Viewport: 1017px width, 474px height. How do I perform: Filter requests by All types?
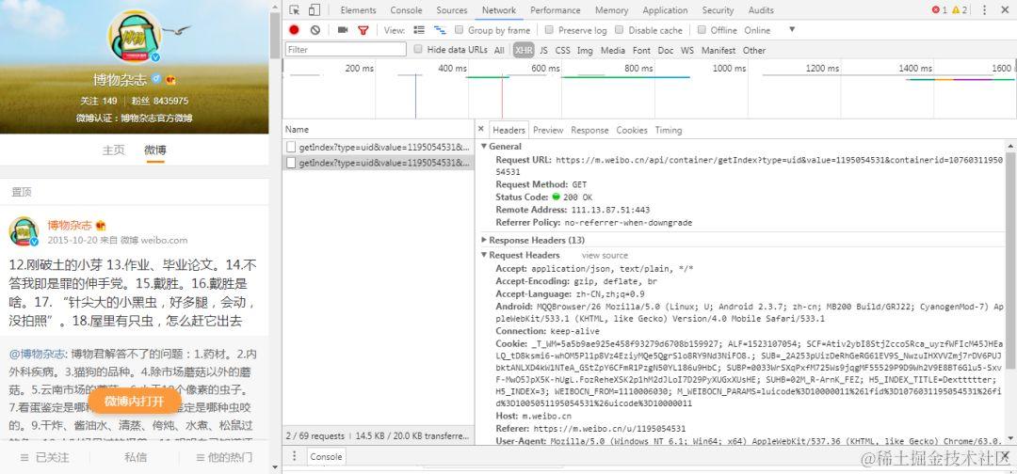tap(499, 50)
